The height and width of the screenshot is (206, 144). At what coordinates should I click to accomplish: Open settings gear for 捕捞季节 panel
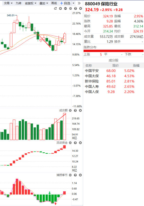click(70, 175)
